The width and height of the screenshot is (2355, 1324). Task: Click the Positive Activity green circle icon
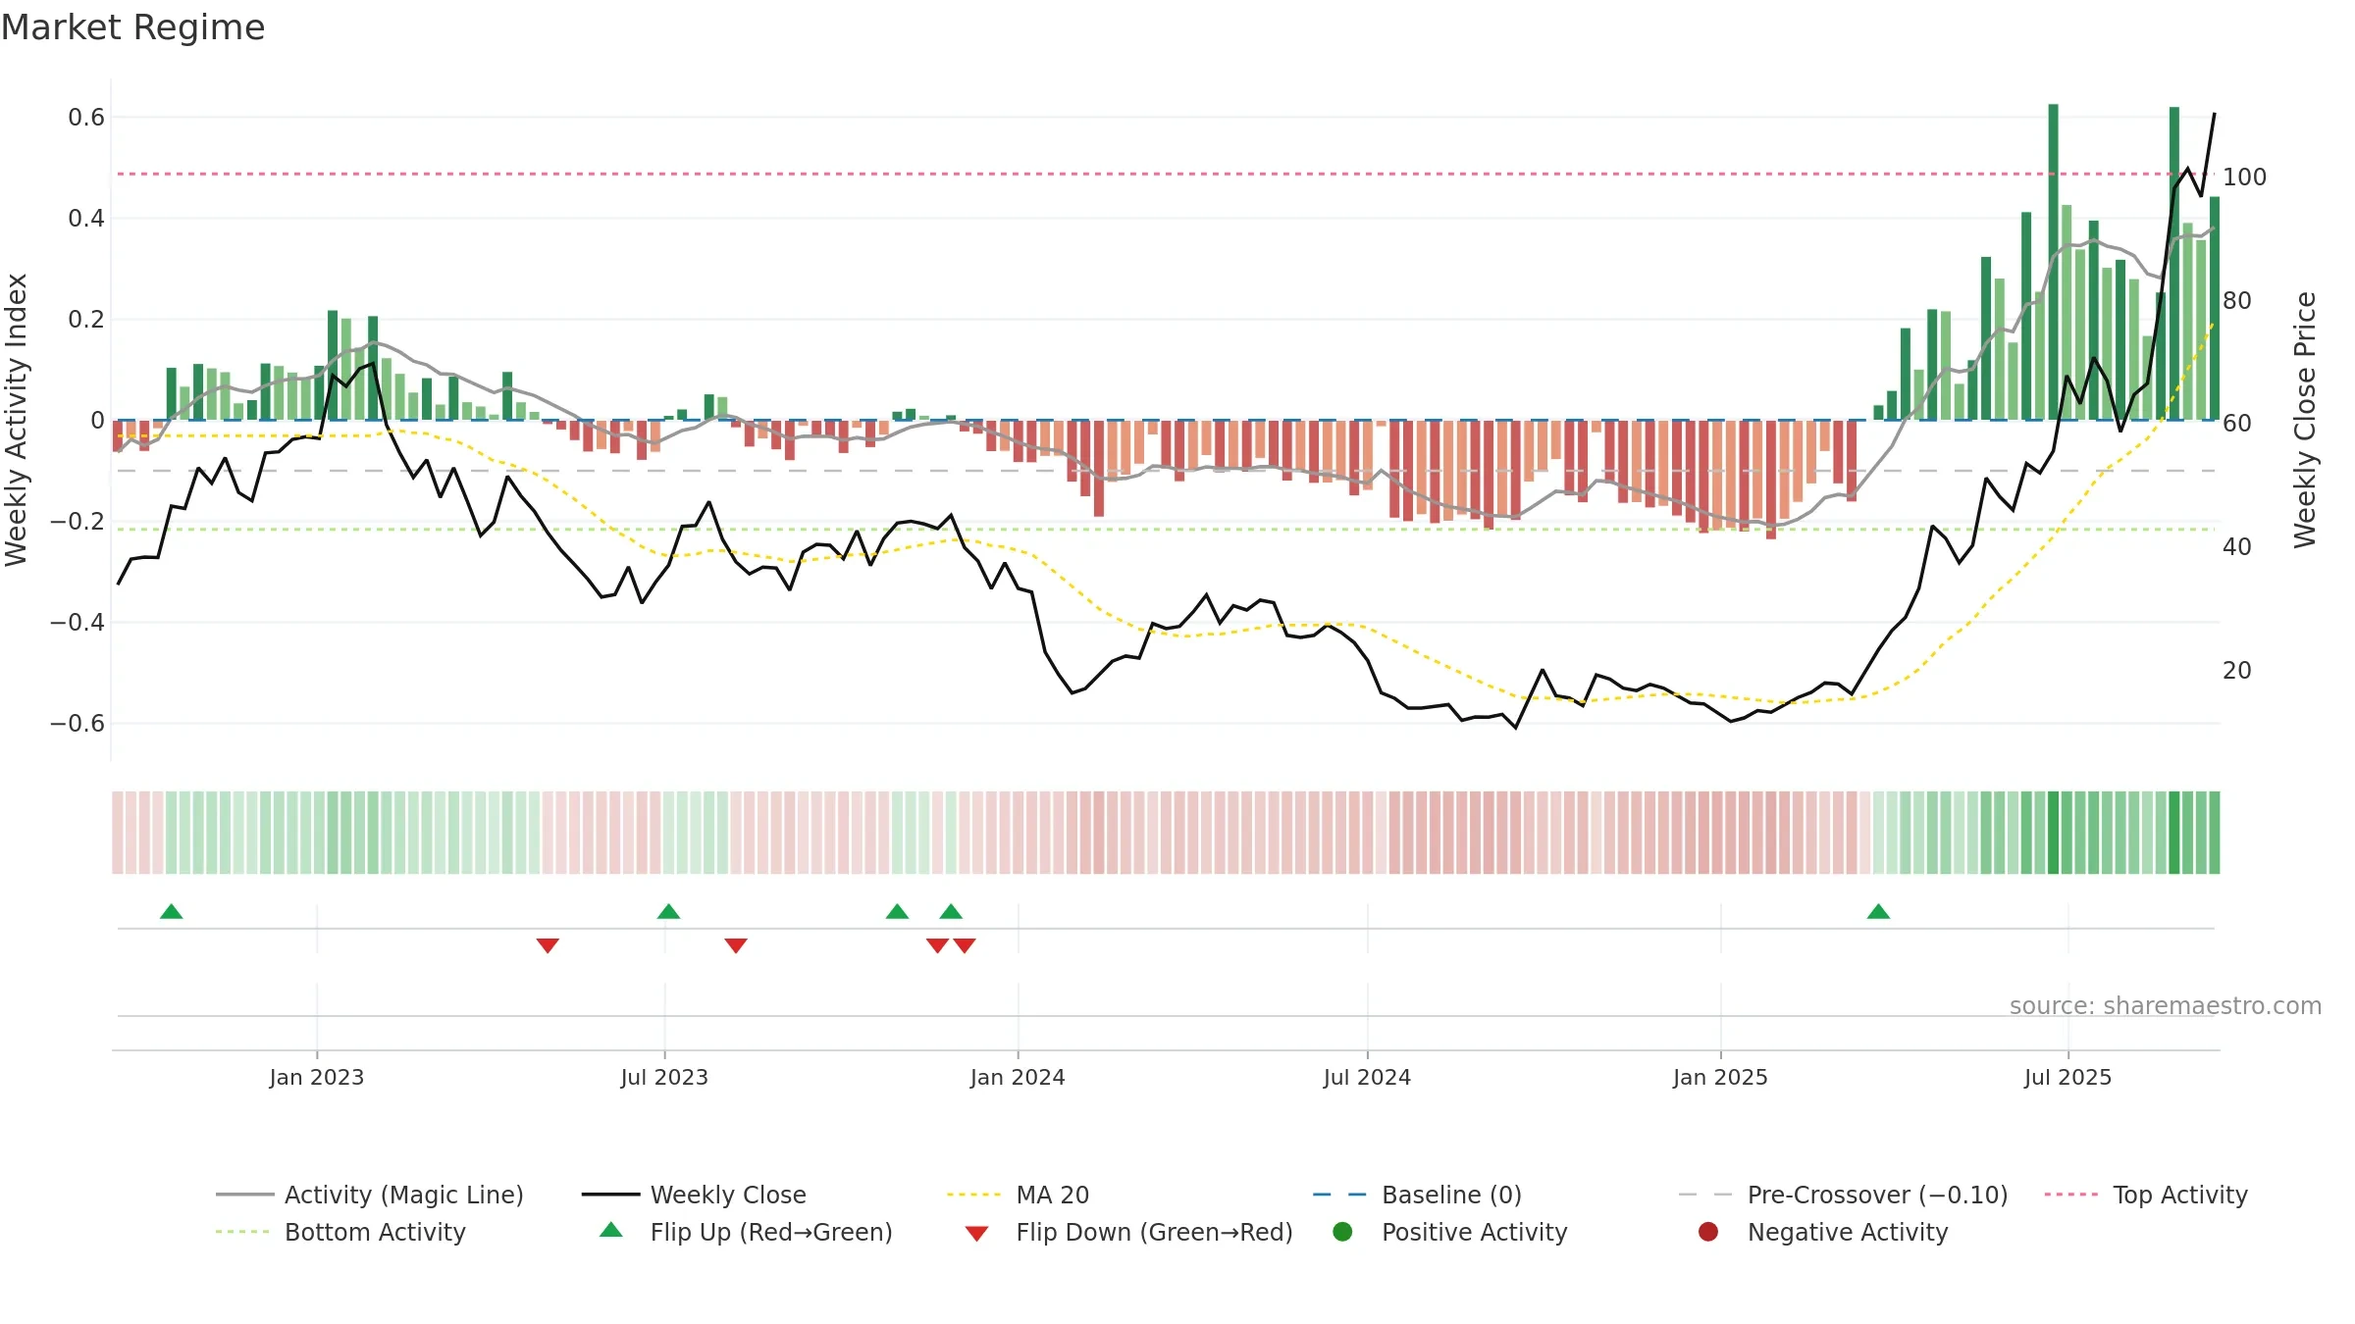click(1342, 1232)
